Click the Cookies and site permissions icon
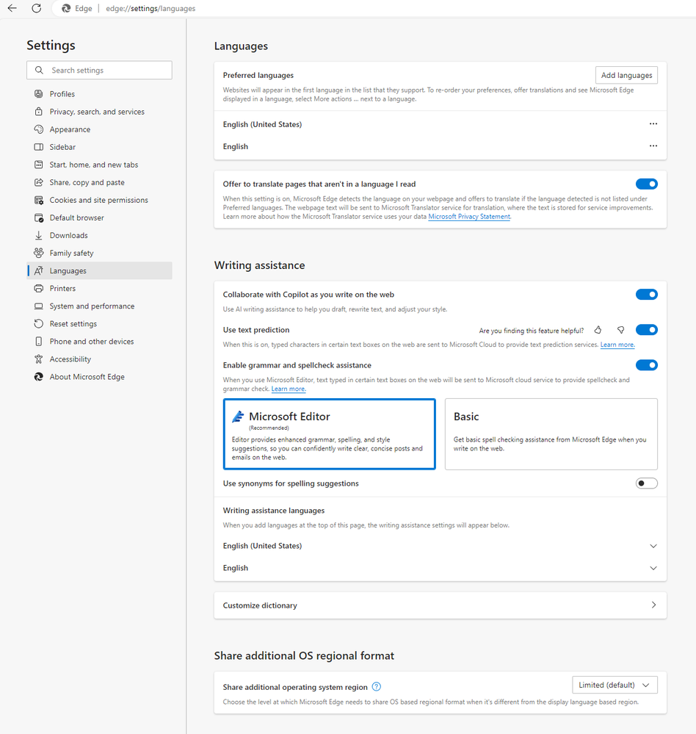This screenshot has height=734, width=696. [x=39, y=200]
